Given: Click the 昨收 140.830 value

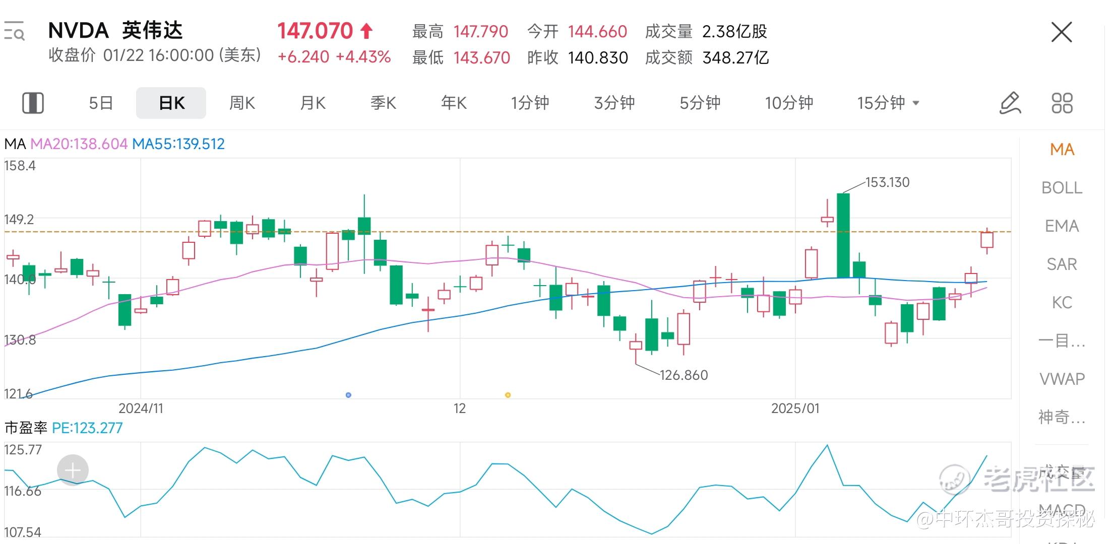Looking at the screenshot, I should click(598, 58).
